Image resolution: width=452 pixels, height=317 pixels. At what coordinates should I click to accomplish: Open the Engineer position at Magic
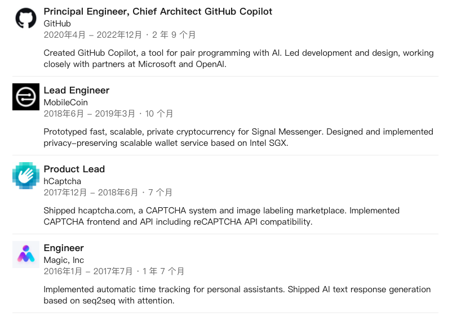(x=64, y=248)
